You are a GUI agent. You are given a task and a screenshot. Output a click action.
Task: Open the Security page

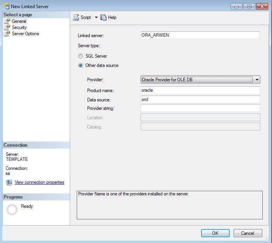(19, 27)
